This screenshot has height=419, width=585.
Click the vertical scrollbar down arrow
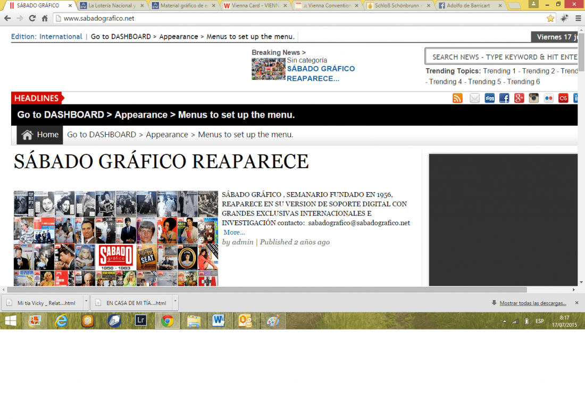581,282
